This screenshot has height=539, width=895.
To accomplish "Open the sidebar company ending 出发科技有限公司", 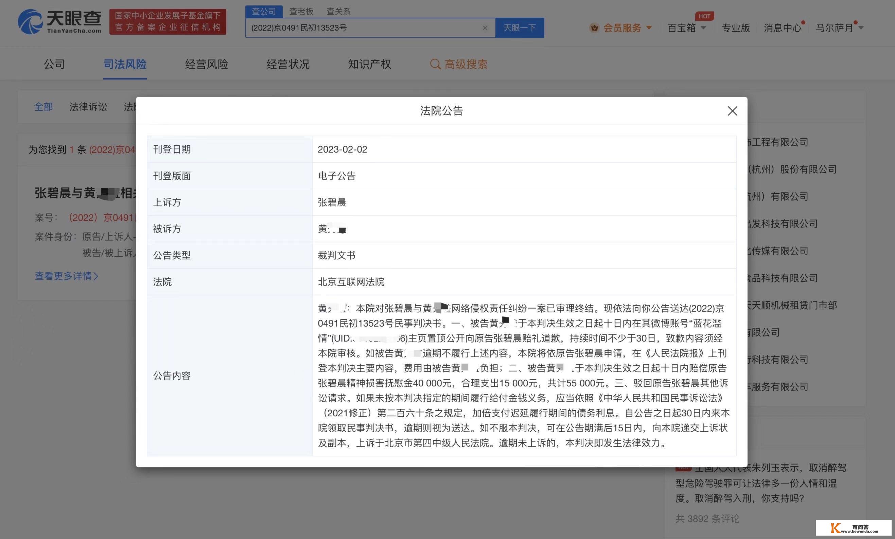I will [782, 224].
